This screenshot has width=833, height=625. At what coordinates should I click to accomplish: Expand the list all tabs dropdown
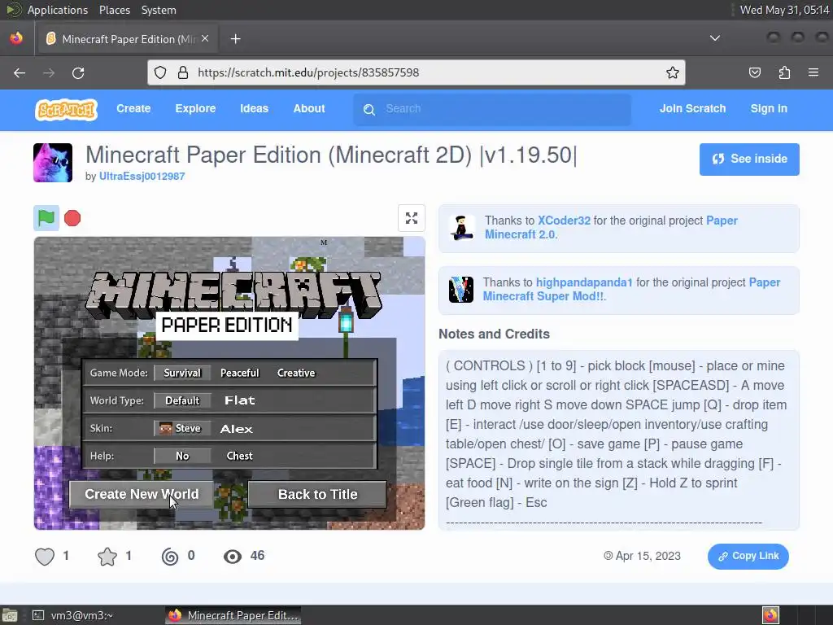click(x=715, y=38)
